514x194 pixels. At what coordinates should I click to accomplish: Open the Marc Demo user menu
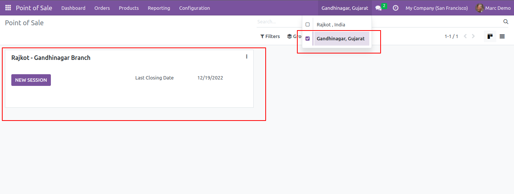click(x=493, y=8)
